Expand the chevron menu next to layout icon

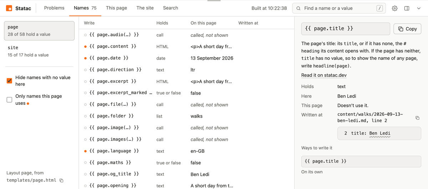coord(419,8)
